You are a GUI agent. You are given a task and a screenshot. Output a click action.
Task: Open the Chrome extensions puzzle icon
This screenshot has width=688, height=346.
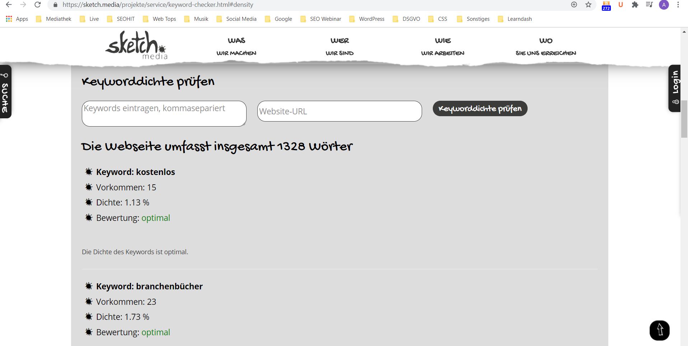pos(635,5)
